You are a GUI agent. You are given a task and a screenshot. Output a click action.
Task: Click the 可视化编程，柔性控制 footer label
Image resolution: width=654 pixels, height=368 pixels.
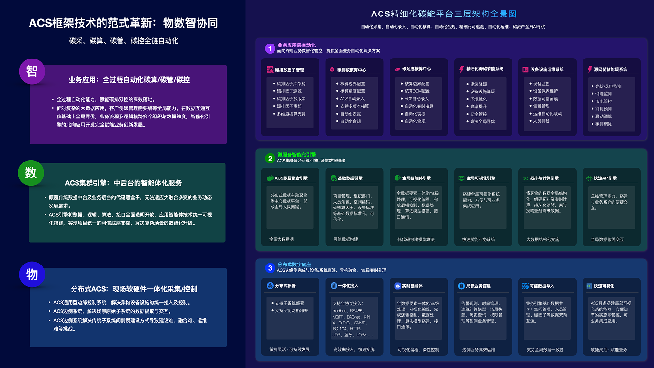418,349
